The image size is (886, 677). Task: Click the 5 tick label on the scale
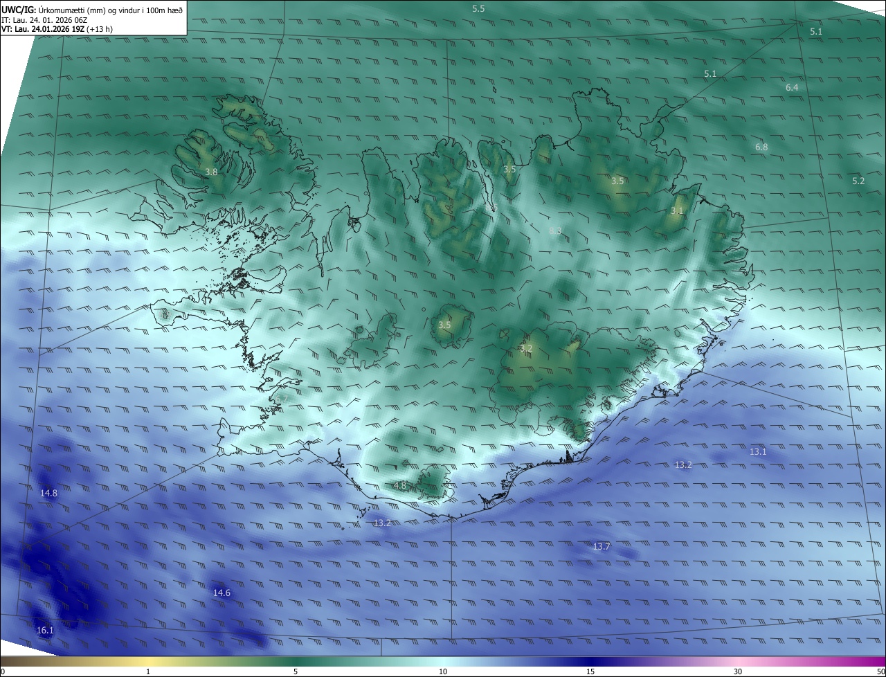pos(296,671)
